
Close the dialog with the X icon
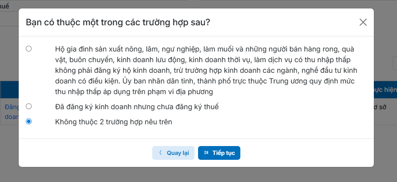click(x=363, y=22)
